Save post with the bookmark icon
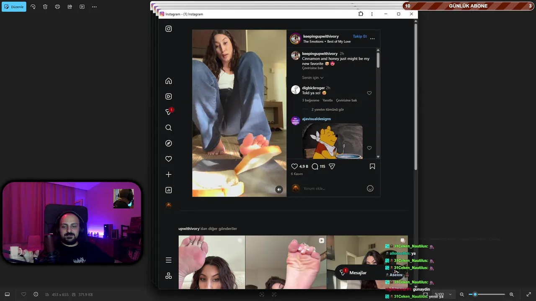536x301 pixels. pos(372,166)
